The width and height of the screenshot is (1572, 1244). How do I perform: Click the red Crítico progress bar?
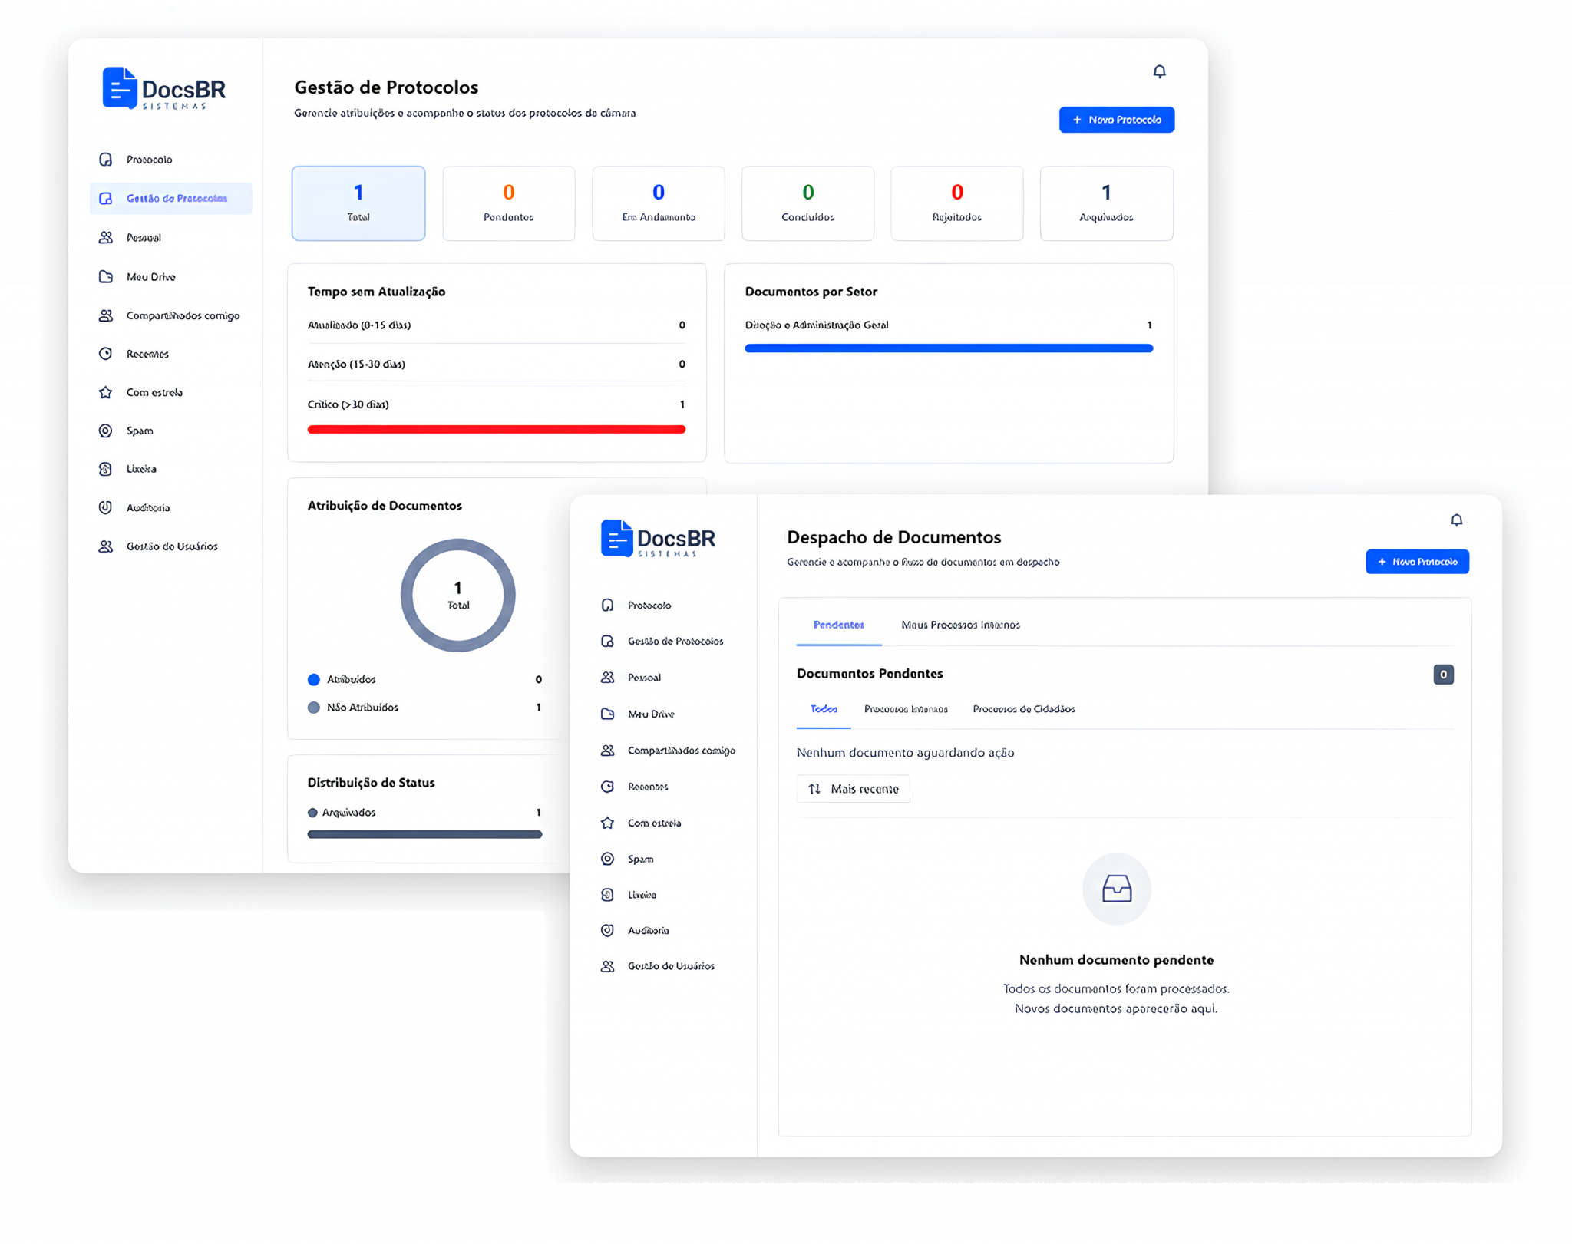(x=496, y=430)
